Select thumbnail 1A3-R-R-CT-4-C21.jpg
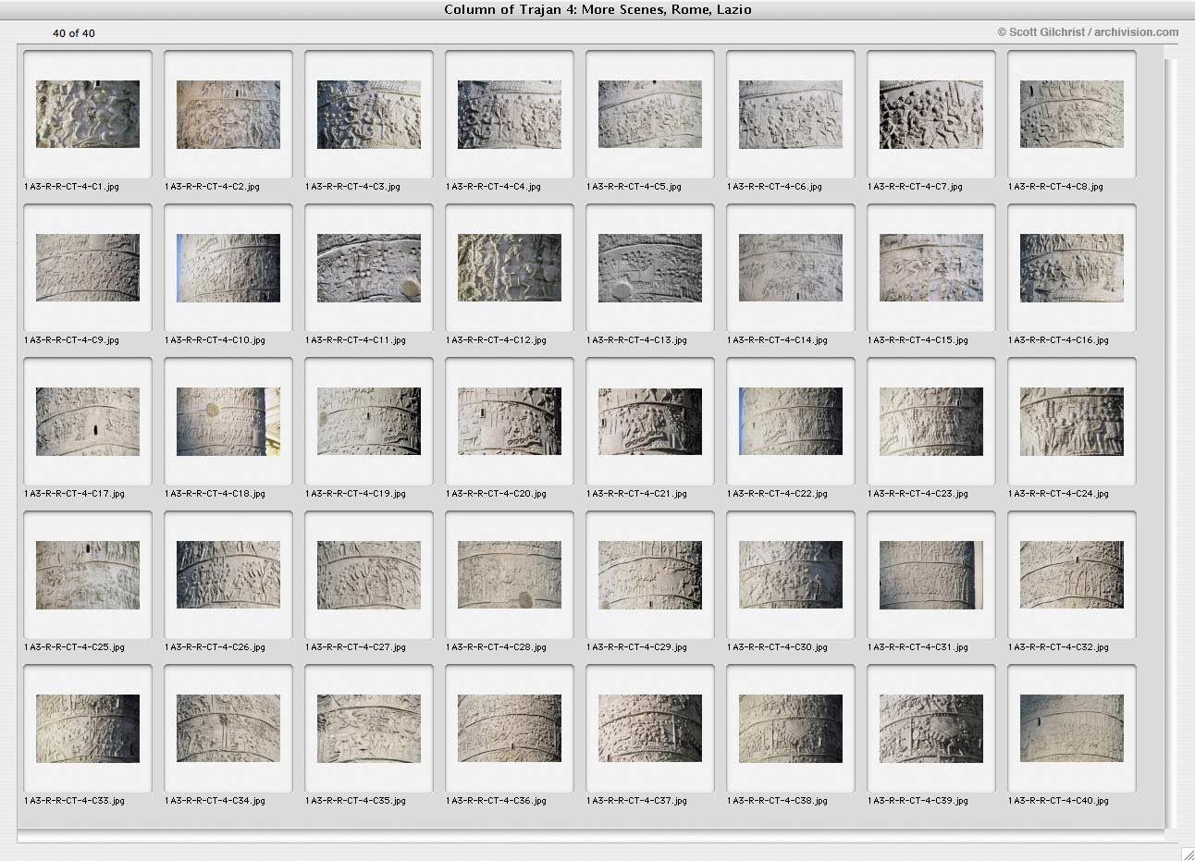The width and height of the screenshot is (1195, 861). (x=650, y=421)
